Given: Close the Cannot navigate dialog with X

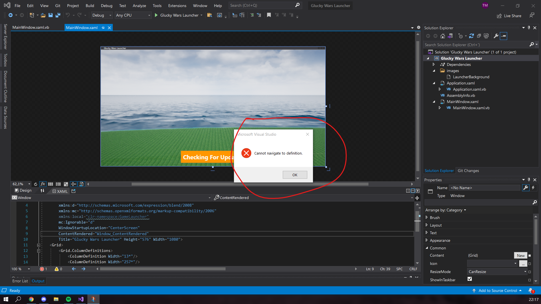Looking at the screenshot, I should pos(308,134).
